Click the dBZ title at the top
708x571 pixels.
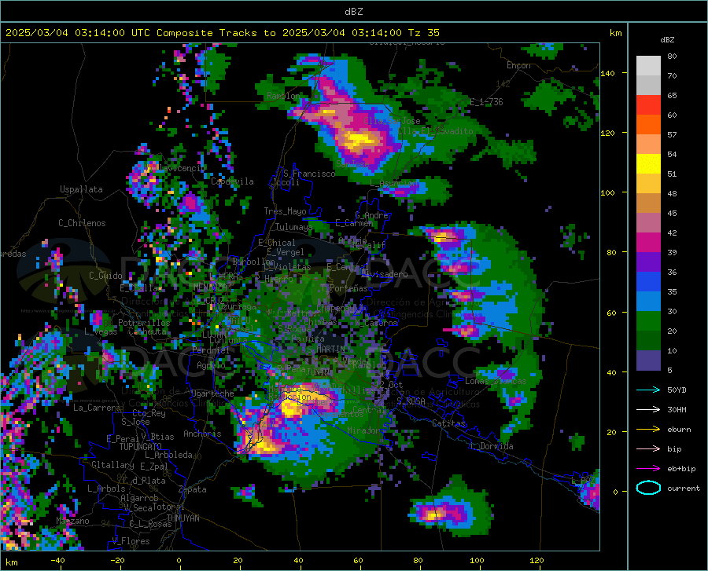pyautogui.click(x=353, y=12)
